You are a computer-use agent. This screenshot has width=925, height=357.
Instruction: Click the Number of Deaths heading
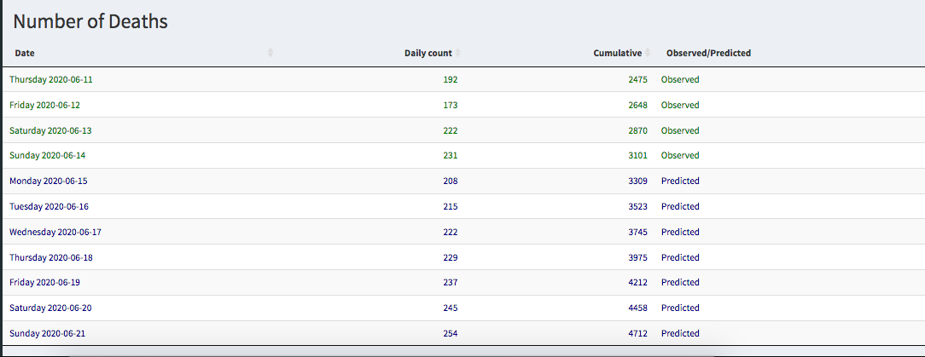click(x=90, y=22)
